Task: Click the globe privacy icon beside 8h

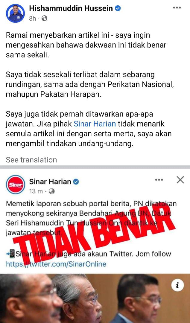Action: click(44, 19)
